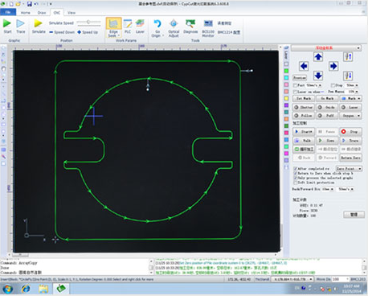Enable the Fast jog checkbox
The image size is (368, 296).
[x=295, y=85]
